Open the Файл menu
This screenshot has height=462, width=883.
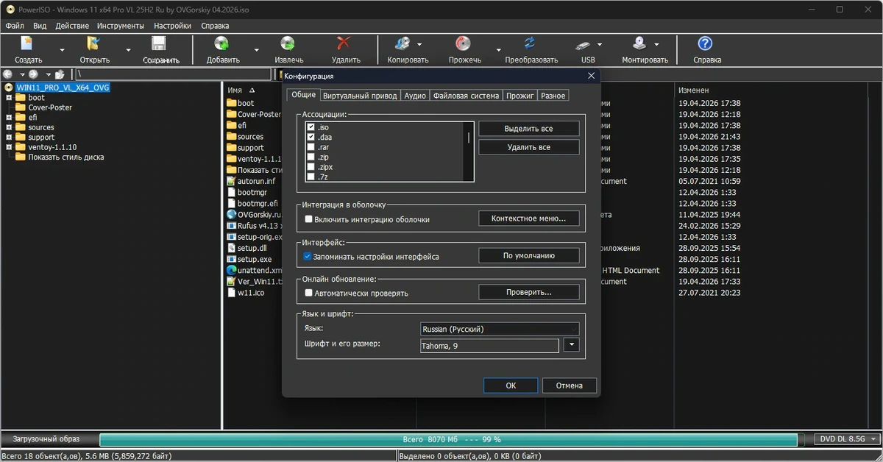[x=15, y=25]
